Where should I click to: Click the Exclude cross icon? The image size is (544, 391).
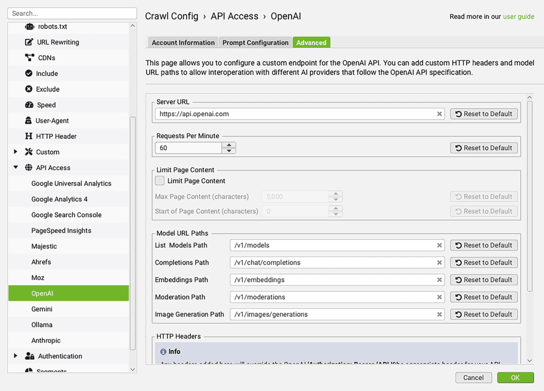pos(29,89)
